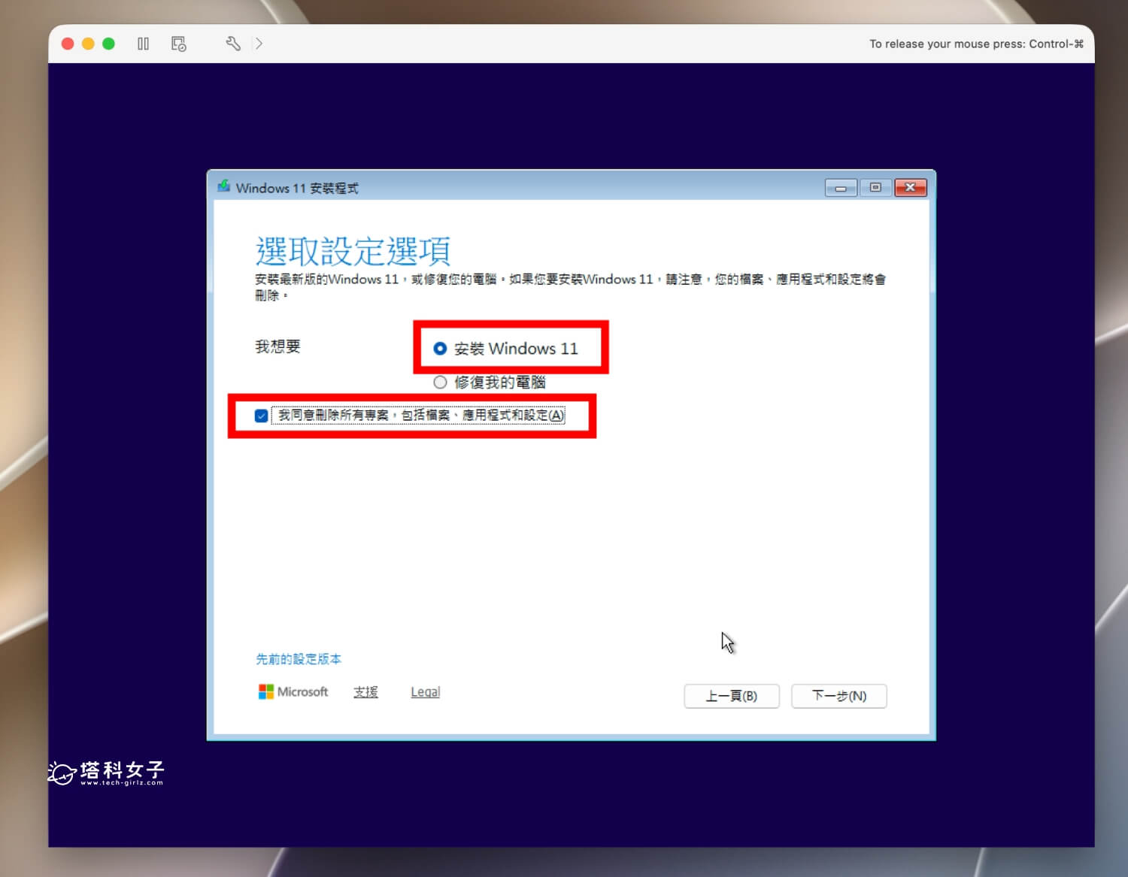This screenshot has height=877, width=1128.
Task: Toggle the 我同意刪除所有專案 checkbox
Action: pyautogui.click(x=262, y=416)
